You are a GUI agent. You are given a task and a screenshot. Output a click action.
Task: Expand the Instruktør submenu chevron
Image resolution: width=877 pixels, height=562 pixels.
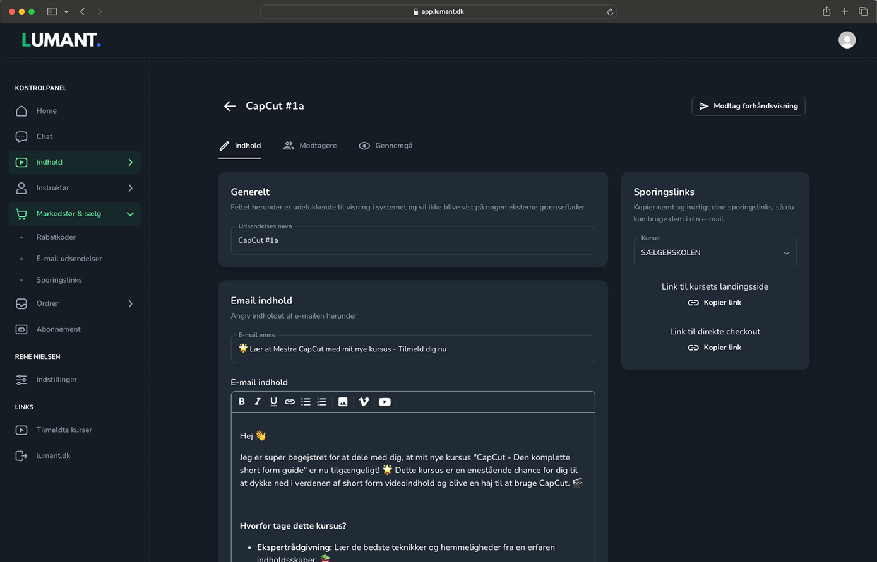[x=130, y=188]
